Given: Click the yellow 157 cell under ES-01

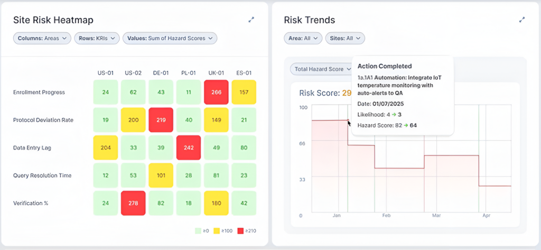Looking at the screenshot, I should click(x=244, y=92).
